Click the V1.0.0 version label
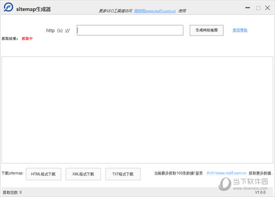The image size is (275, 197). pyautogui.click(x=260, y=192)
